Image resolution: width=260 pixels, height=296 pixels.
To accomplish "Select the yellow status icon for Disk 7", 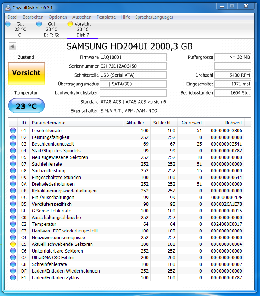I will click(x=70, y=24).
